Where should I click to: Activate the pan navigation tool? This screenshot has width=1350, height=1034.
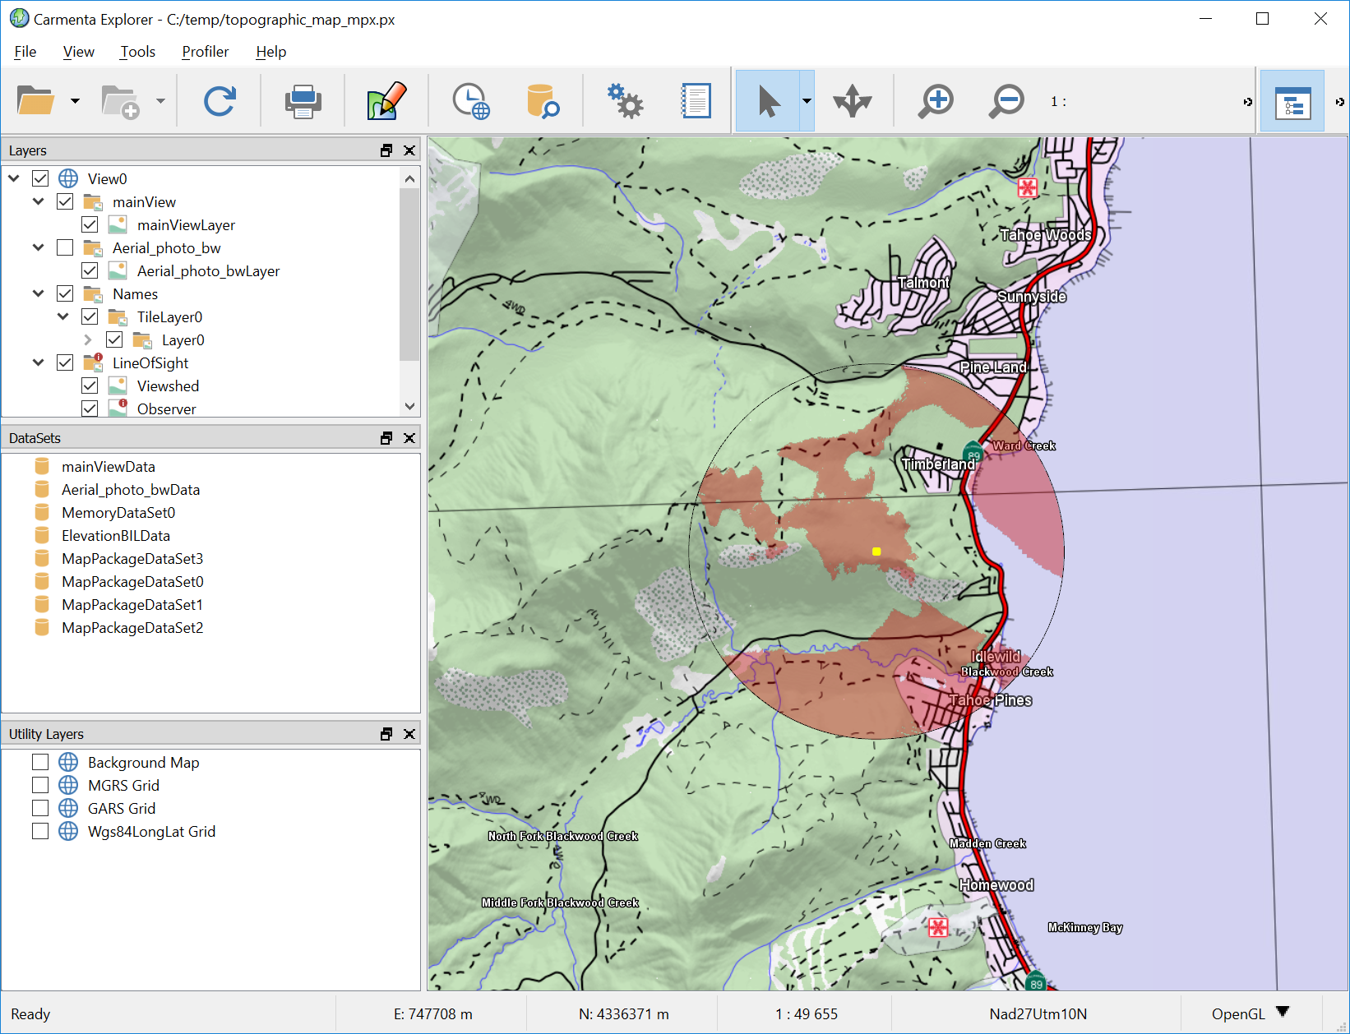point(852,101)
